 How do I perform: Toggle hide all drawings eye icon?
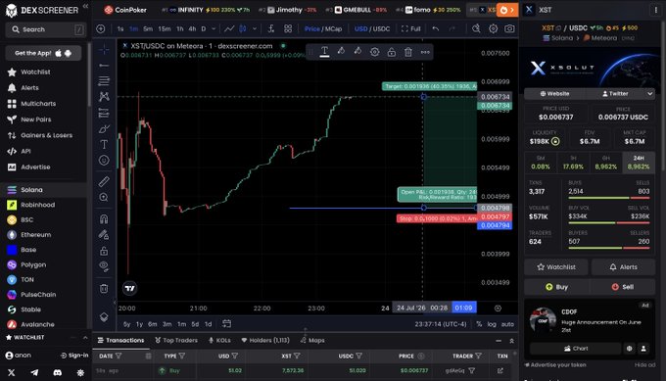click(104, 266)
